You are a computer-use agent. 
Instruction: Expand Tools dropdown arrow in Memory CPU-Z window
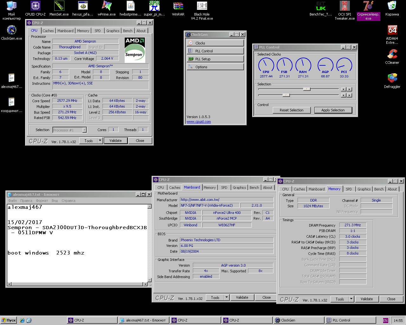coord(351,299)
